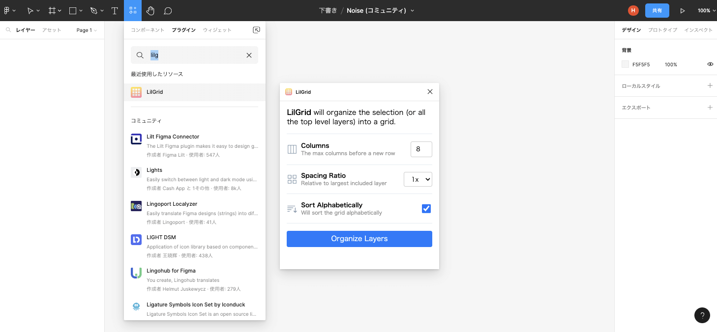Open the Spacing Ratio 1x dropdown
This screenshot has height=332, width=717.
418,179
